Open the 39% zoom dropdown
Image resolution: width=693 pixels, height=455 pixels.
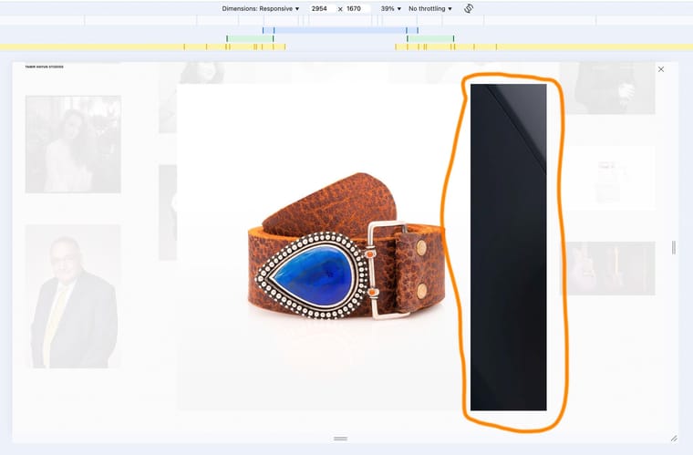[391, 8]
